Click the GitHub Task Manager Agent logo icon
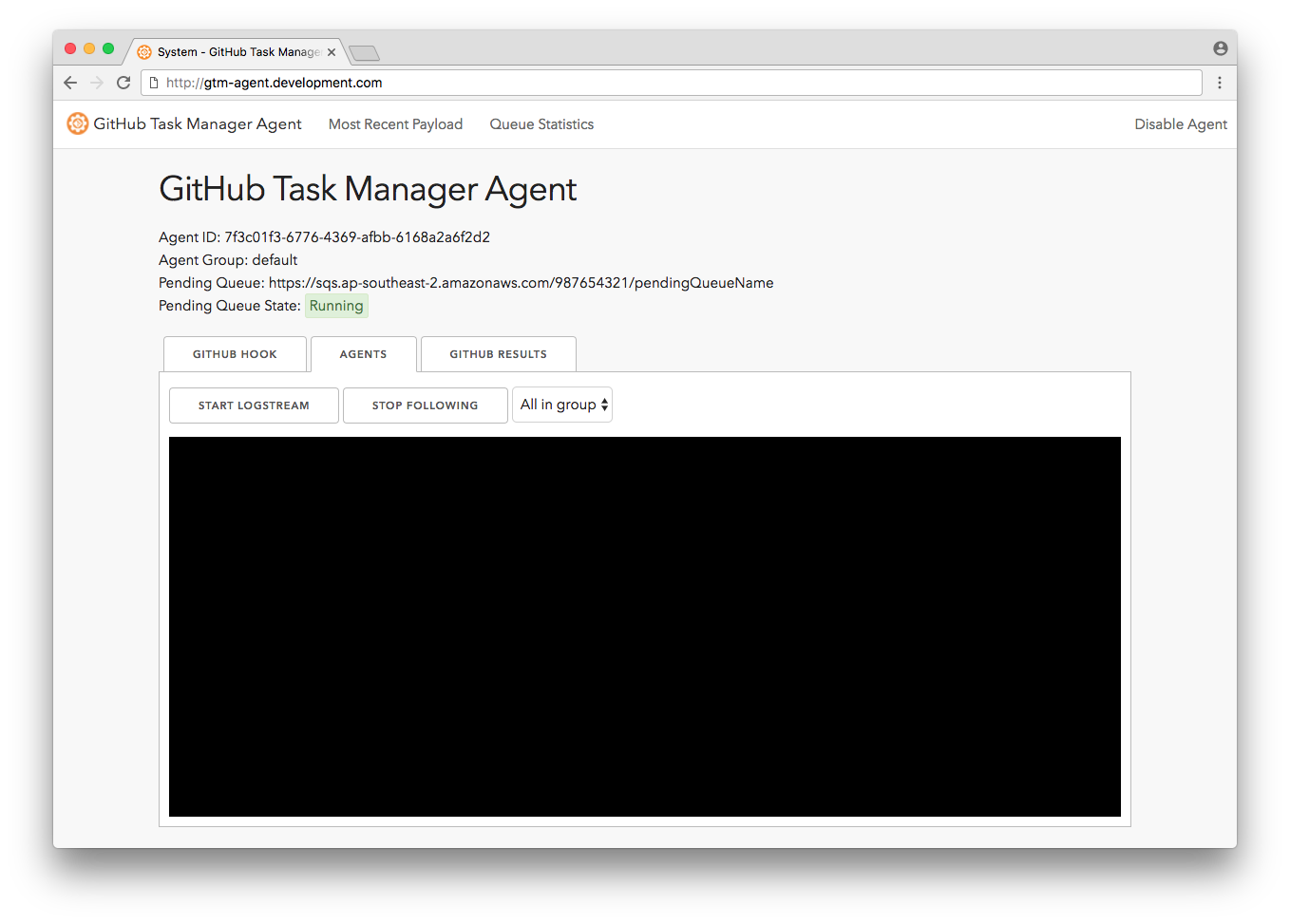Image resolution: width=1290 pixels, height=924 pixels. click(x=77, y=123)
